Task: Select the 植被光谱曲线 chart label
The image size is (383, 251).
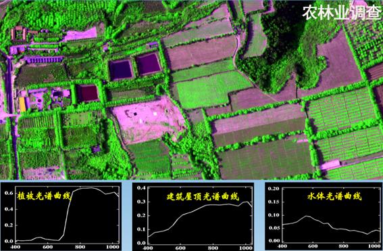Action: 44,196
